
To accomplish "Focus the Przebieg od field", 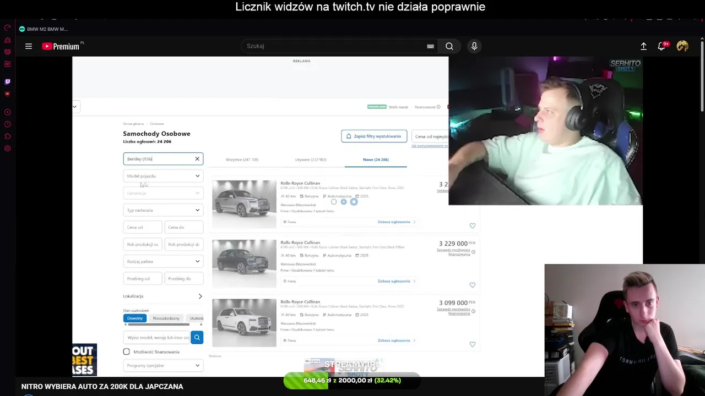I will point(142,278).
